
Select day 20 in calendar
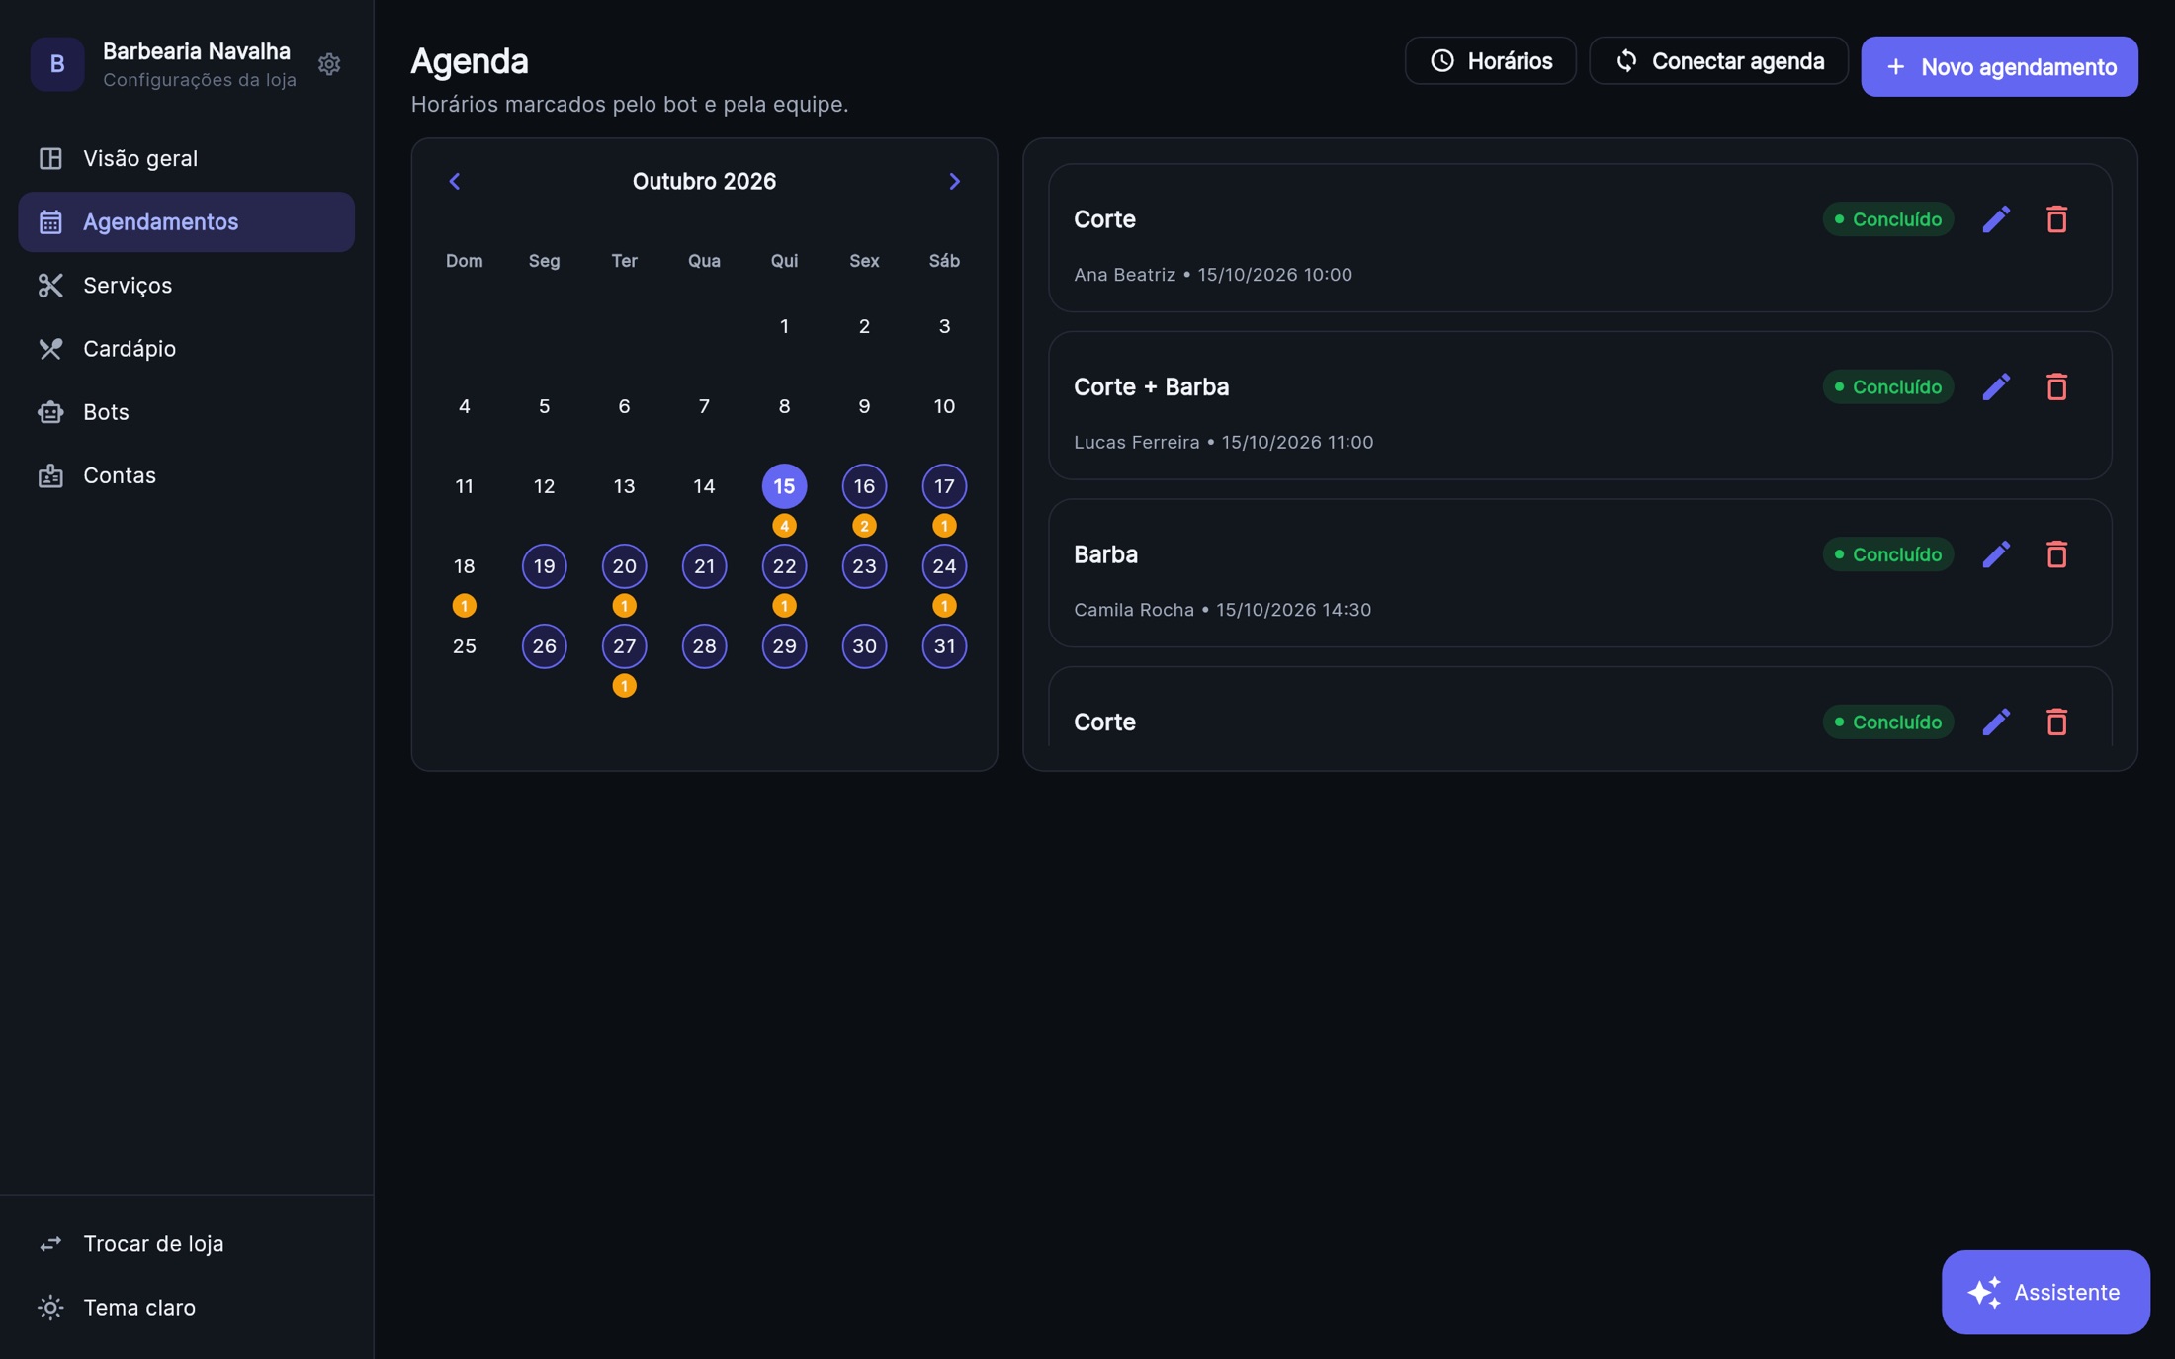[x=624, y=566]
